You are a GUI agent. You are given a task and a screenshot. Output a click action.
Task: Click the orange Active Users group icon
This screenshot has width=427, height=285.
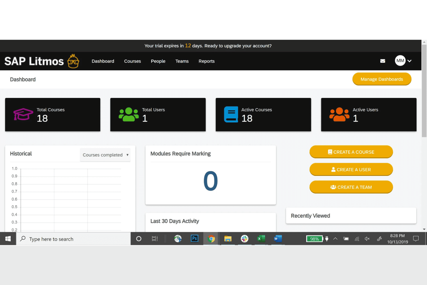click(339, 114)
